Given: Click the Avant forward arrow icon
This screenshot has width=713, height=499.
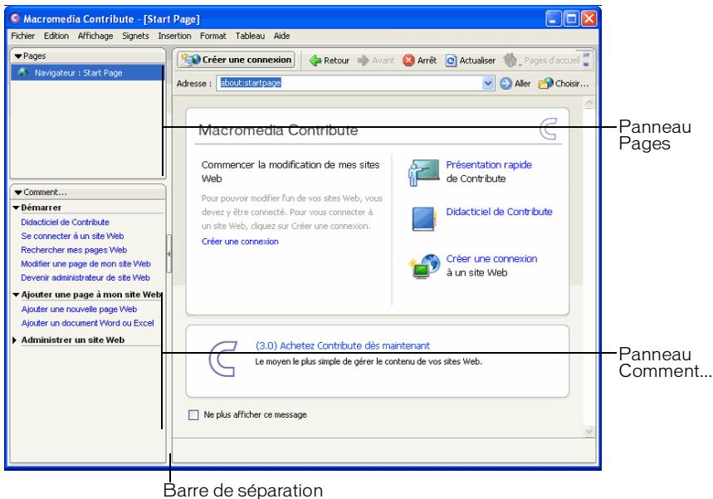Looking at the screenshot, I should 364,60.
